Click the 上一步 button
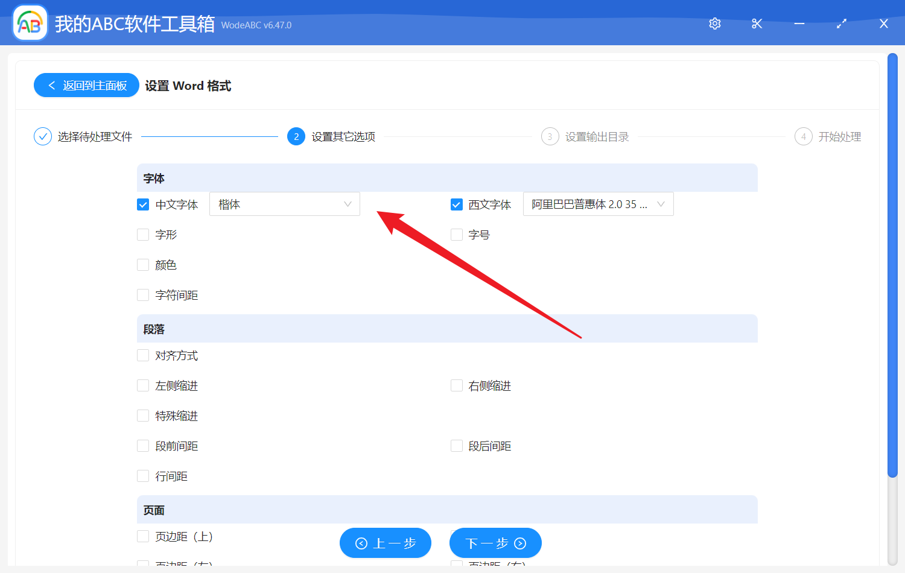905x573 pixels. click(x=385, y=543)
